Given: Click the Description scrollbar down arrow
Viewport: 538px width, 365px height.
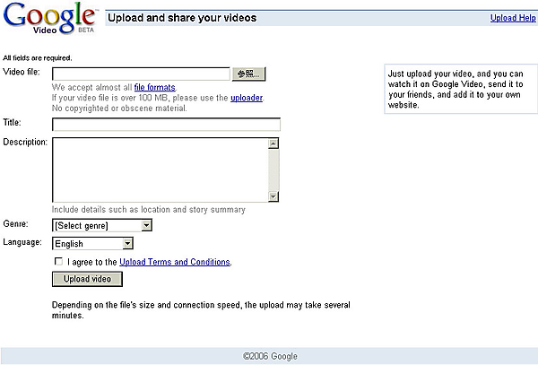Looking at the screenshot, I should coord(273,196).
